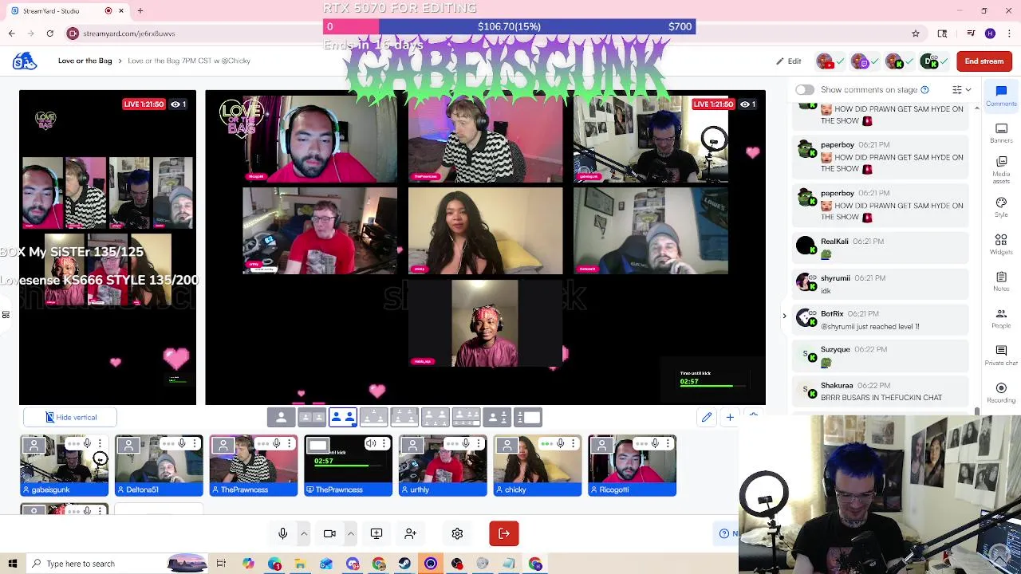Open ThePrawncess screen-share tile three-dot menu

(x=384, y=443)
